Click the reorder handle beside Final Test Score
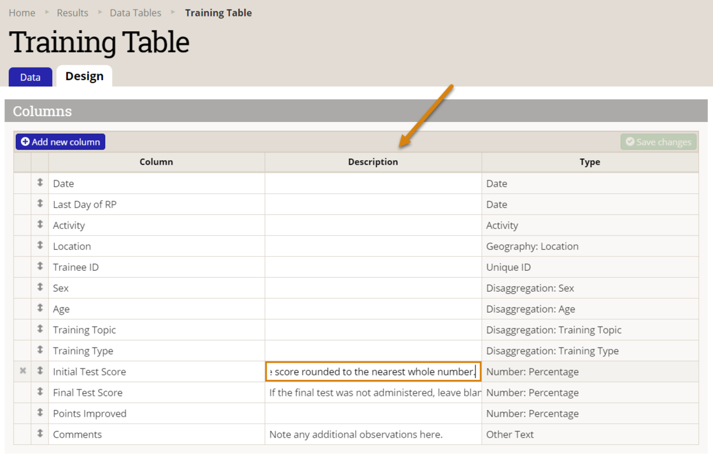Viewport: 713px width, 460px height. (39, 392)
